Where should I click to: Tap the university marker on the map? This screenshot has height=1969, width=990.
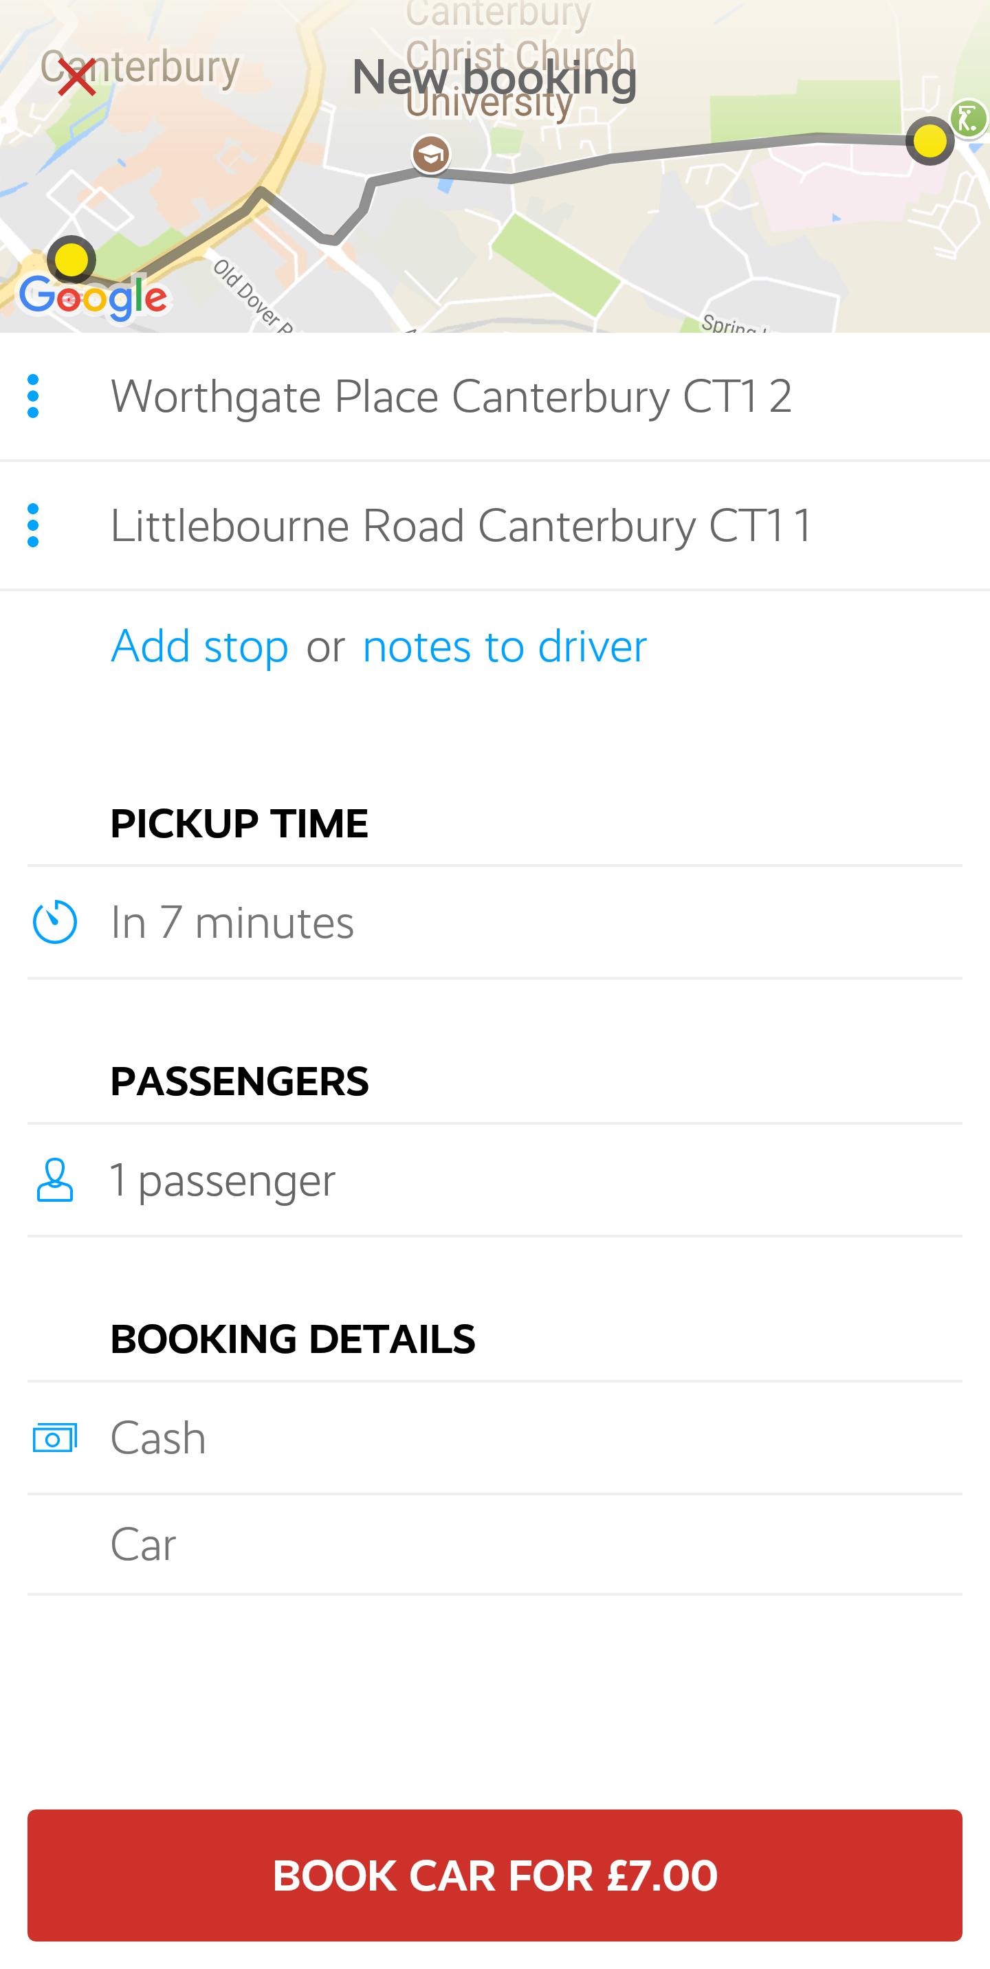click(431, 155)
